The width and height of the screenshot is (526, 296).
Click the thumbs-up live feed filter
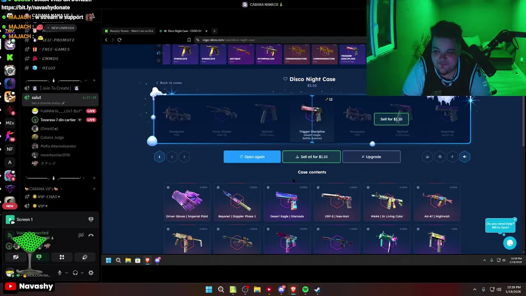159,53
